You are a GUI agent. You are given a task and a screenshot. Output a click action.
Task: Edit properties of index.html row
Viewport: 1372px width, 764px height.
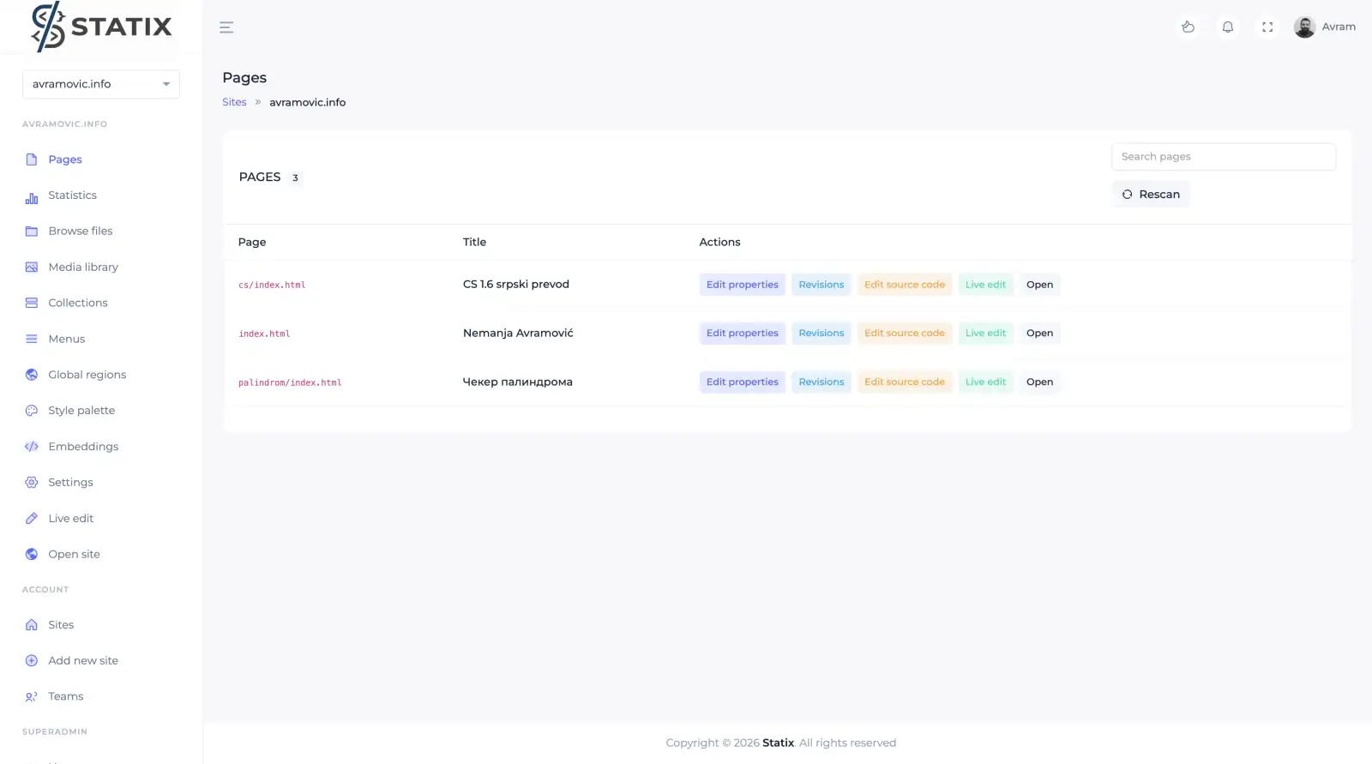pyautogui.click(x=743, y=334)
